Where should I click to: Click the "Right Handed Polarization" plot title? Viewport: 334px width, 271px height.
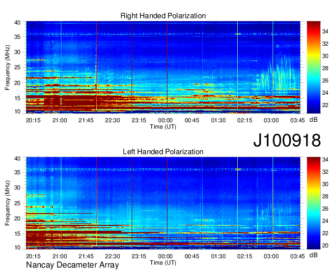click(163, 16)
